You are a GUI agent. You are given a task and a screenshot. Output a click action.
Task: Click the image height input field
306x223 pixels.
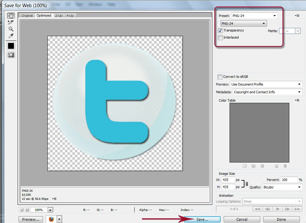tap(228, 187)
